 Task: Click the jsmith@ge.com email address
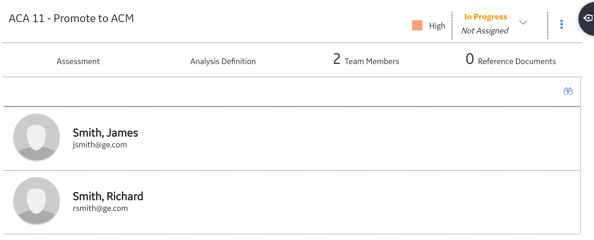point(100,145)
